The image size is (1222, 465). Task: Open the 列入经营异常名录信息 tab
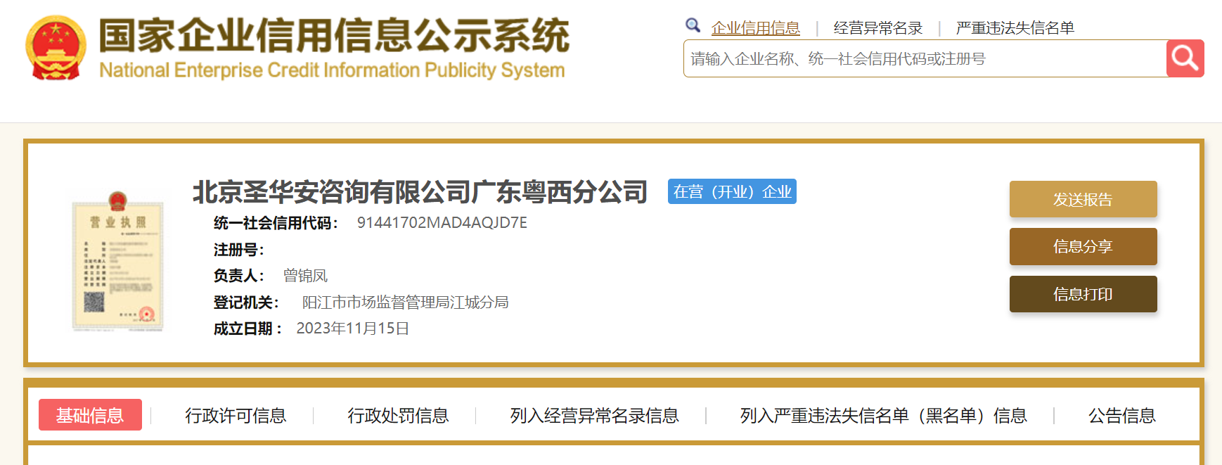pyautogui.click(x=594, y=416)
